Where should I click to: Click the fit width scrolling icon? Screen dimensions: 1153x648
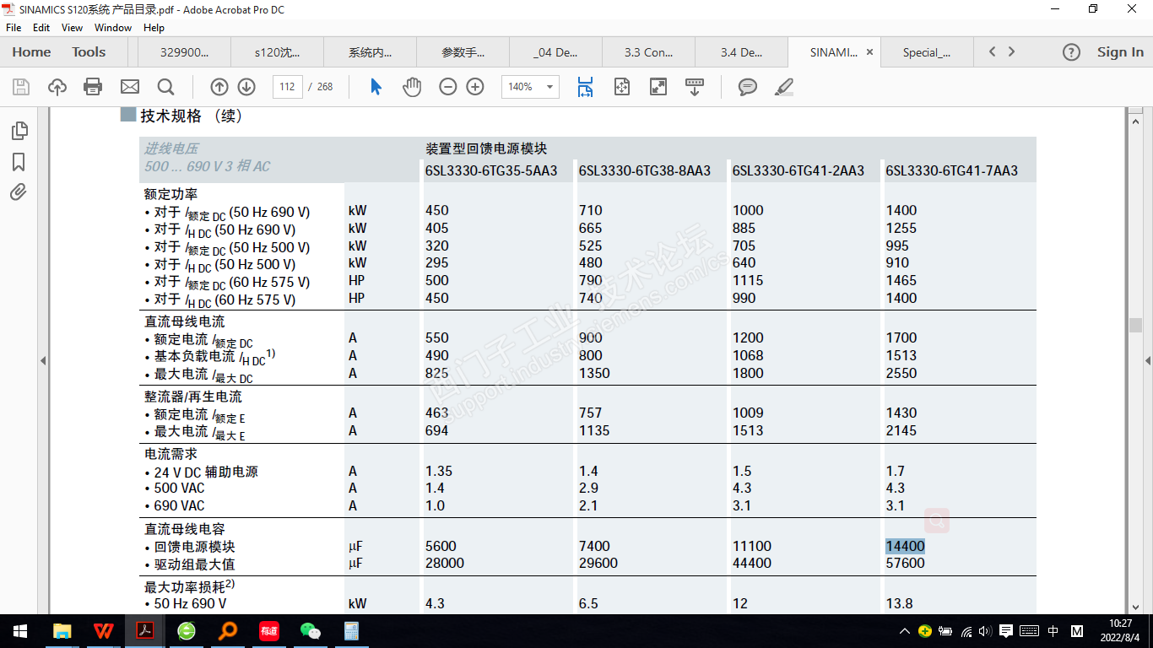[x=585, y=87]
